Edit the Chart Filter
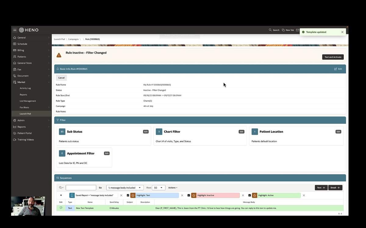 241,131
